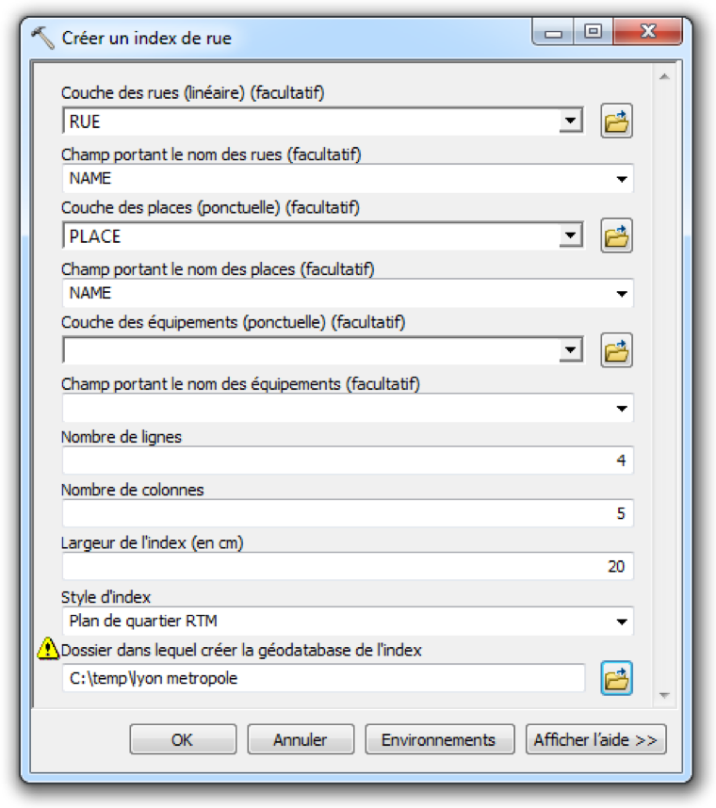
Task: Click the Nombre de colonnes field
Action: point(347,514)
